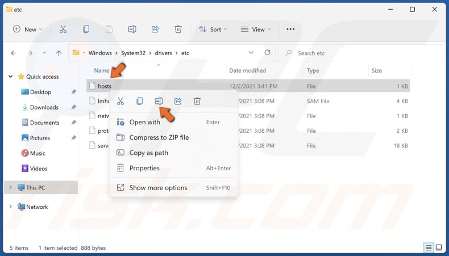Click drivers in the address path

click(x=163, y=53)
